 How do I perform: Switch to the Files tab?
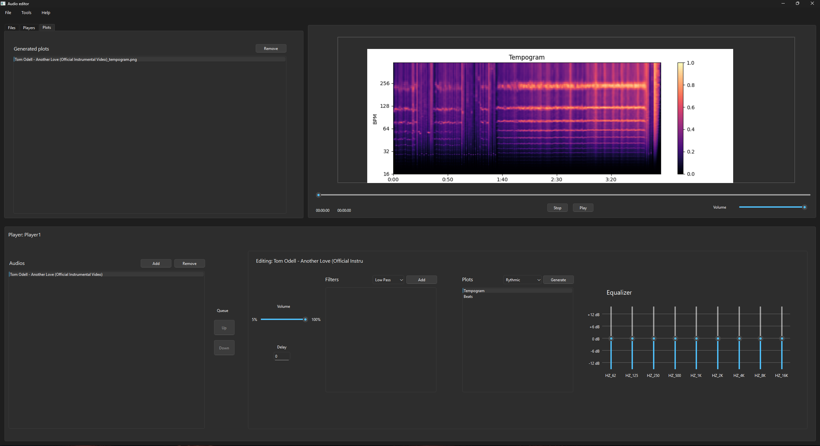click(12, 28)
